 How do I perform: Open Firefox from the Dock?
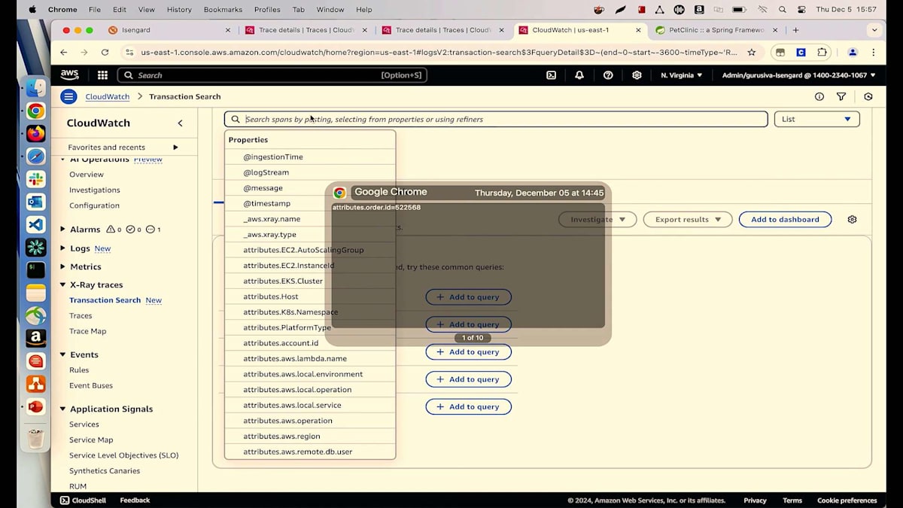click(x=35, y=134)
